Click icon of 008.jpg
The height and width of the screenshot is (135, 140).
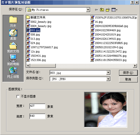28,34
